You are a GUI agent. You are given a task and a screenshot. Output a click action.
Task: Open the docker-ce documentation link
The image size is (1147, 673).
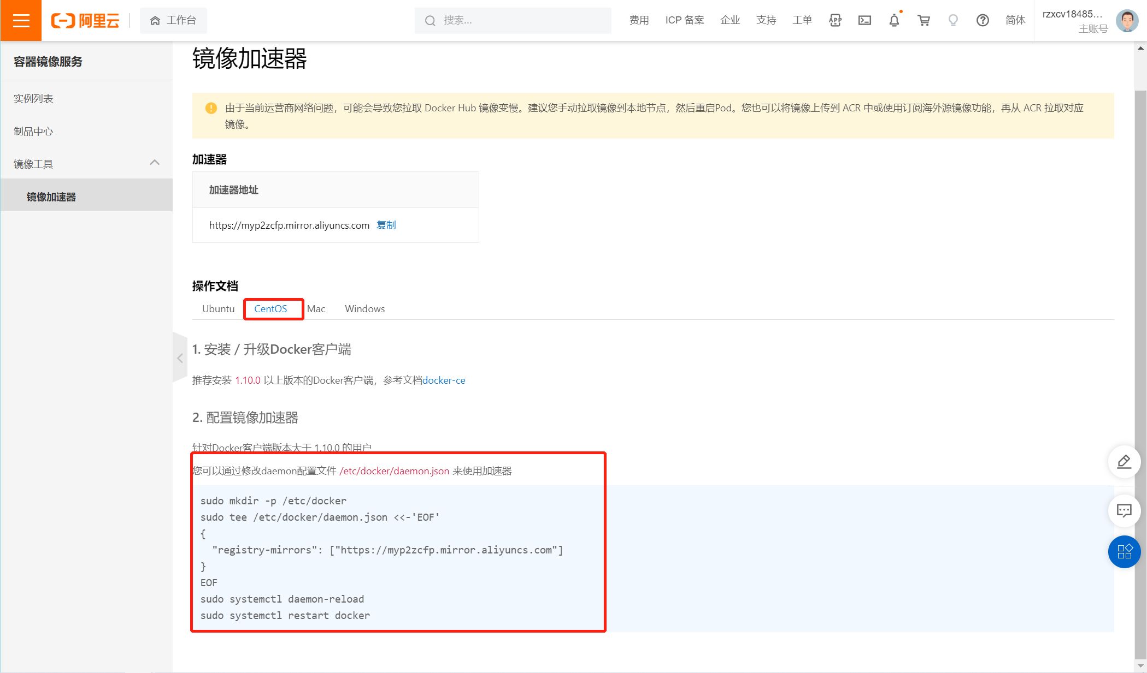click(x=444, y=380)
